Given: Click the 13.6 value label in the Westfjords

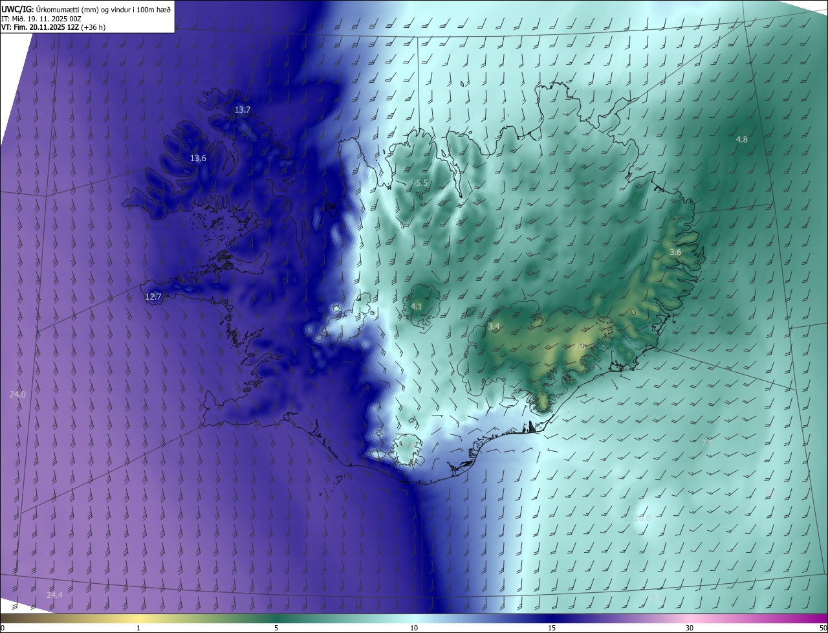Looking at the screenshot, I should click(198, 159).
